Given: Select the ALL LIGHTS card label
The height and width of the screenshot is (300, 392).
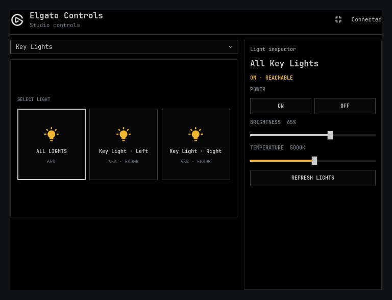Looking at the screenshot, I should coord(52,151).
